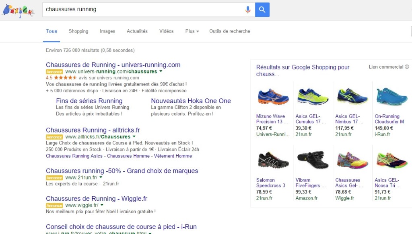Switch to the Shopping tab
This screenshot has width=412, height=234.
[x=78, y=31]
